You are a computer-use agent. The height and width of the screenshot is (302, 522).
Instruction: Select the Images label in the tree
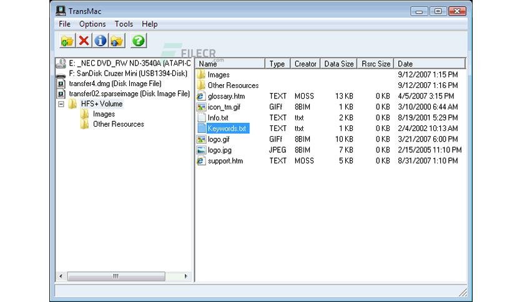coord(104,114)
